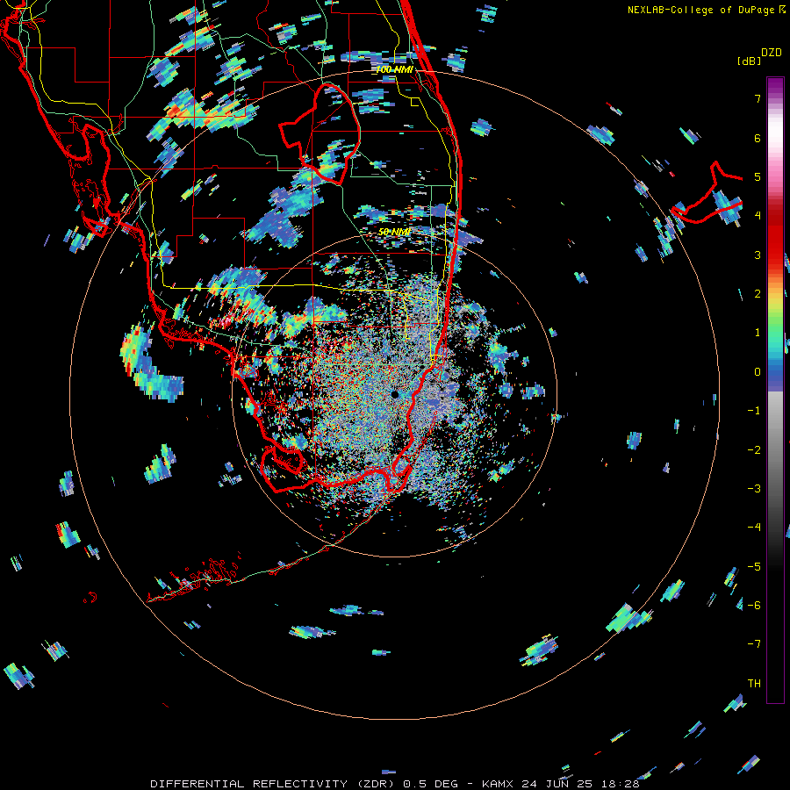
Task: Click the 0.5 DEG elevation angle text
Action: point(431,784)
